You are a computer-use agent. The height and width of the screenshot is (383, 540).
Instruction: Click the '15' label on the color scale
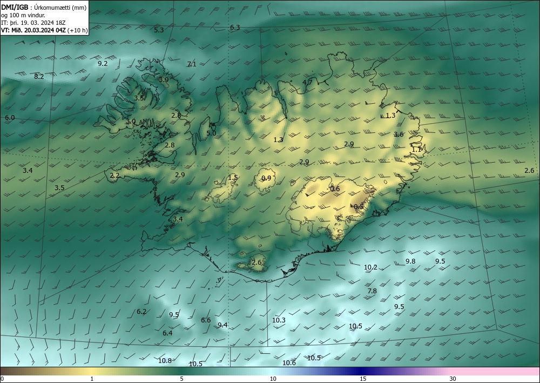(363, 379)
